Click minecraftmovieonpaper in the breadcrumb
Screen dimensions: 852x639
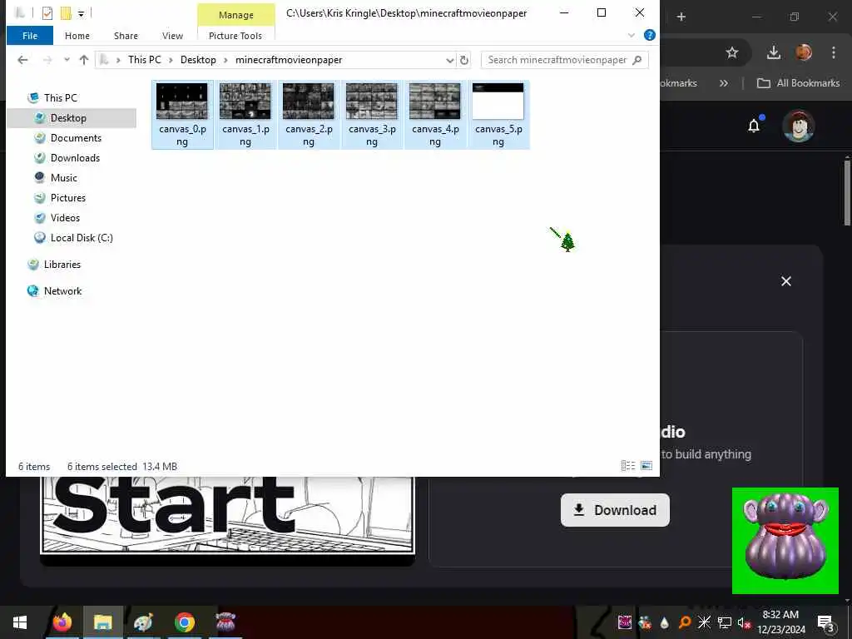289,60
